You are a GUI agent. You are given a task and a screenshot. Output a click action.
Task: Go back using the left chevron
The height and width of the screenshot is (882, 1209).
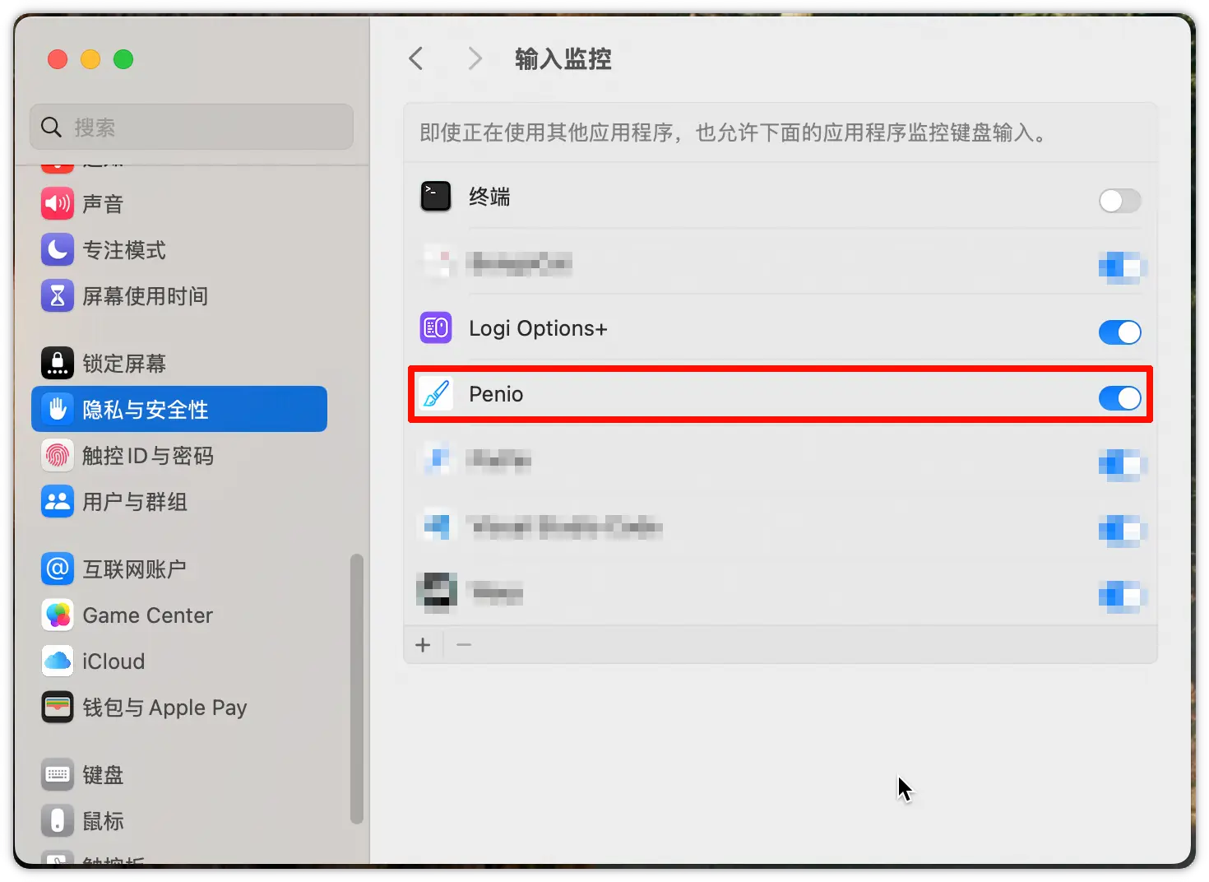coord(416,58)
